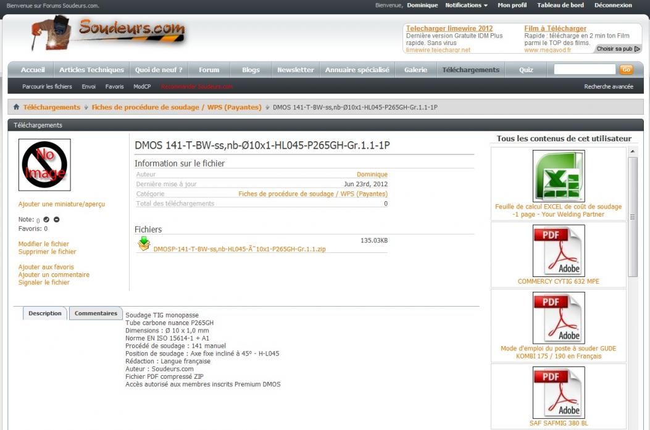Image resolution: width=650 pixels, height=430 pixels.
Task: Open the Notifications dropdown
Action: click(x=466, y=6)
